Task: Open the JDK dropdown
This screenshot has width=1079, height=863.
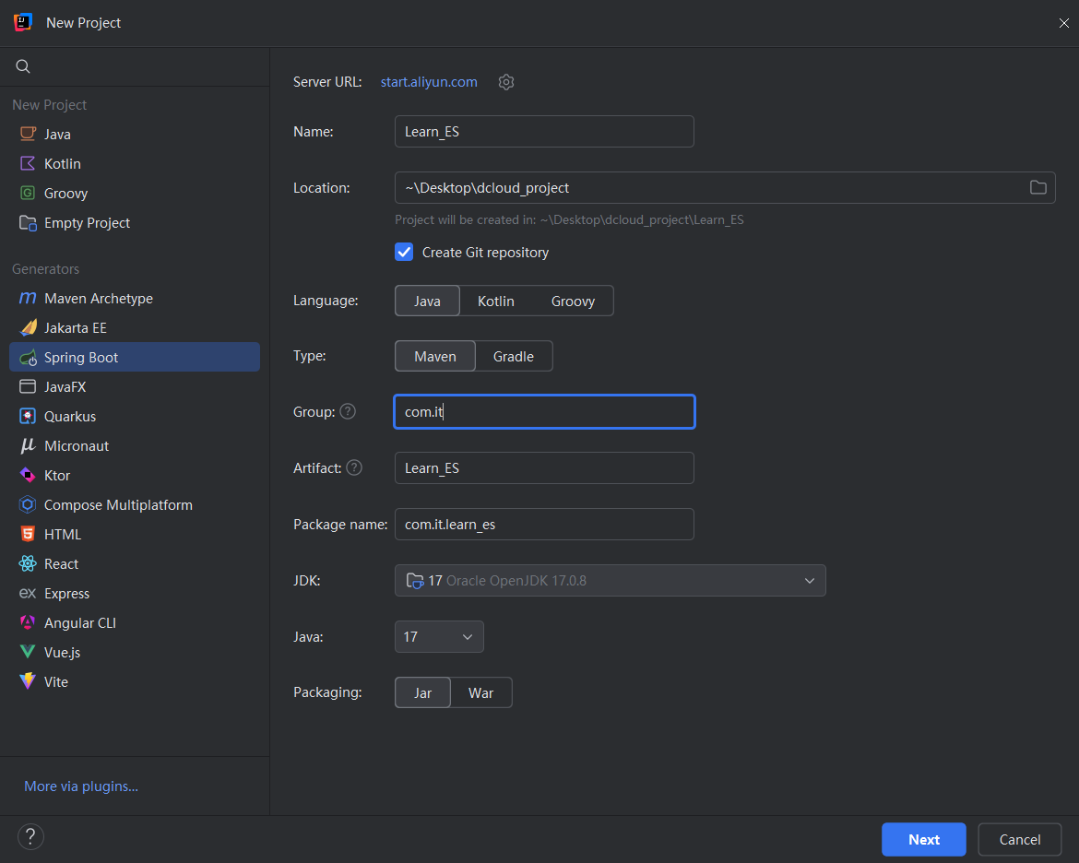Action: [611, 580]
